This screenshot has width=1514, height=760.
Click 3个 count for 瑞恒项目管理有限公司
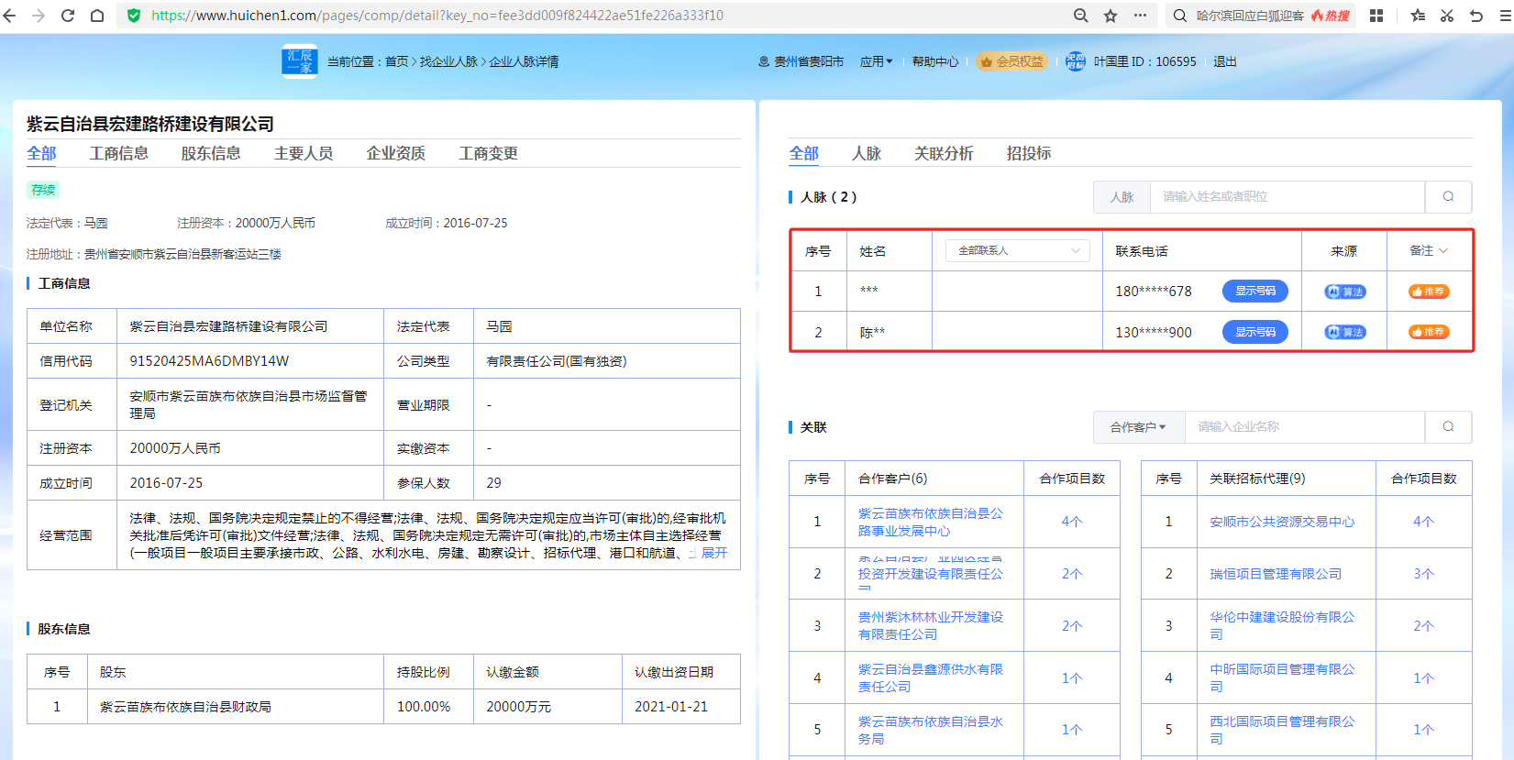[1423, 574]
